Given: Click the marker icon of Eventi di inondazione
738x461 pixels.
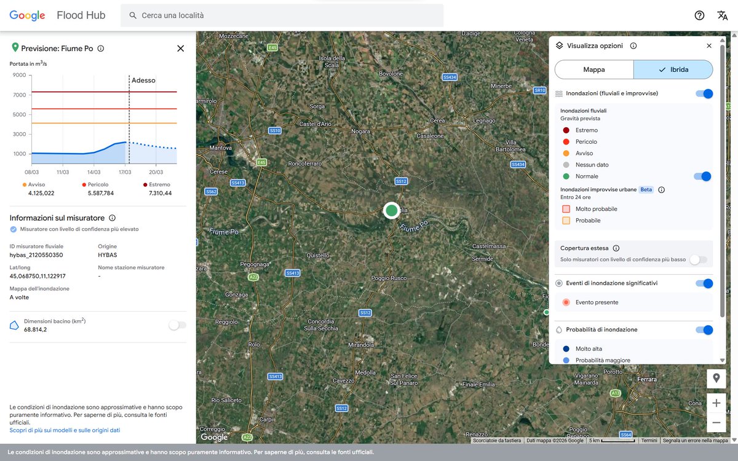Looking at the screenshot, I should pos(559,283).
